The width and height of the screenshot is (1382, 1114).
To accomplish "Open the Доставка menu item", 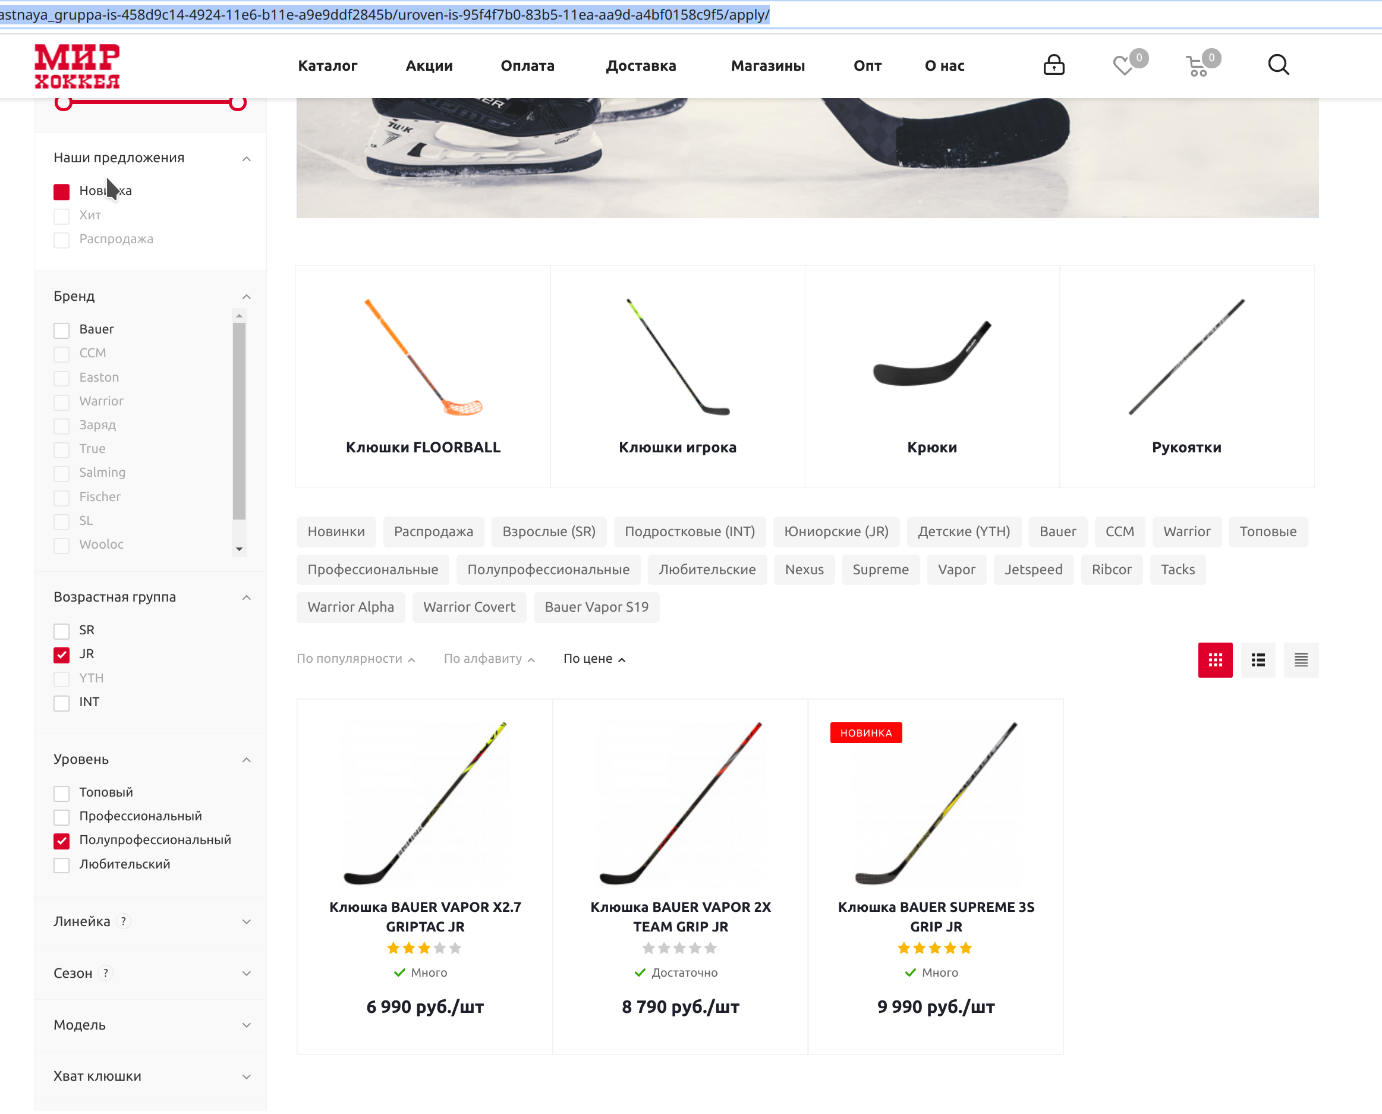I will (x=641, y=65).
